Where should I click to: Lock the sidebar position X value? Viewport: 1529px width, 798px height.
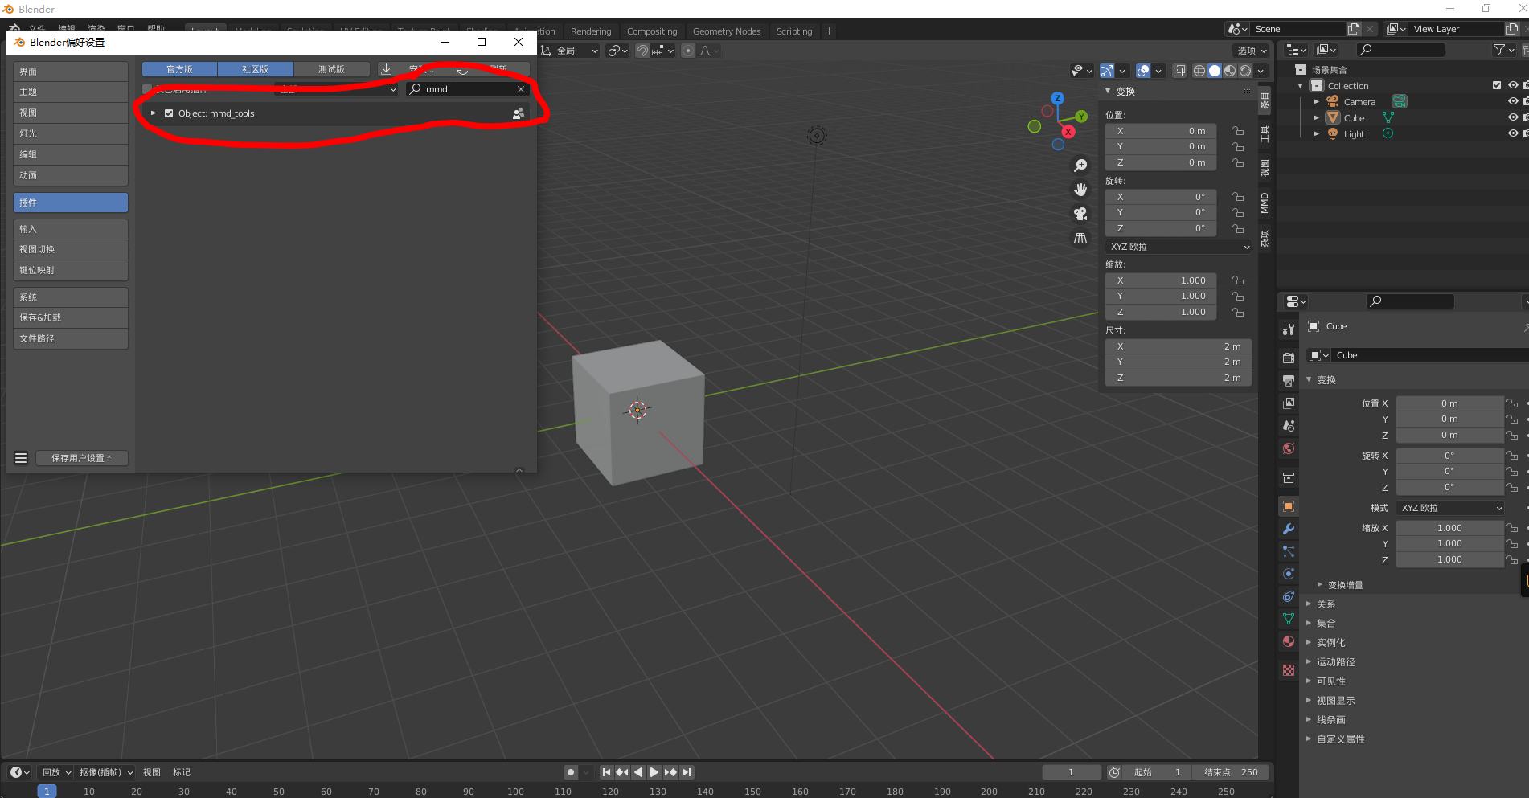click(1238, 131)
